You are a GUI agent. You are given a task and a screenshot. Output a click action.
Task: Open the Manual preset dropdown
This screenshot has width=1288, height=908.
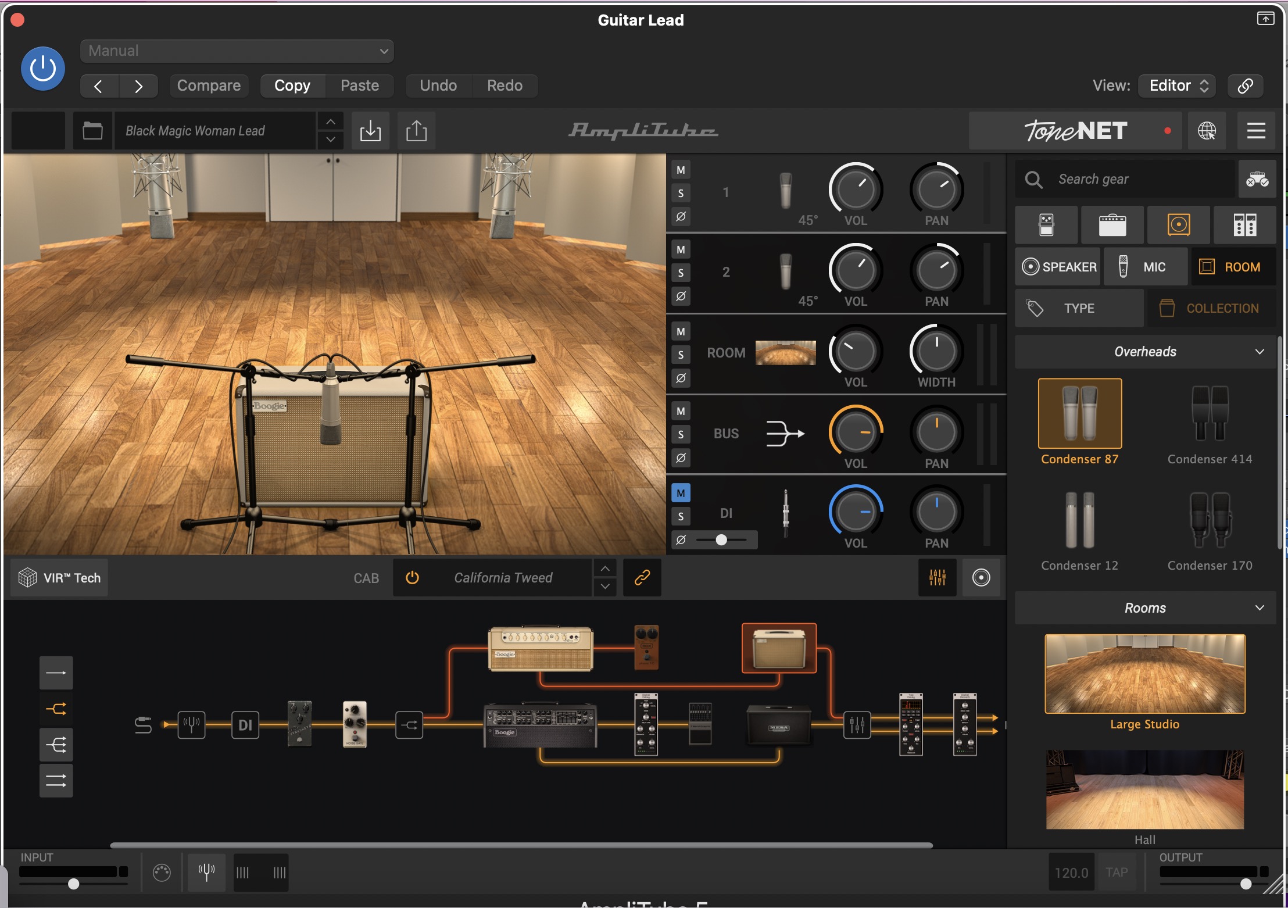237,51
